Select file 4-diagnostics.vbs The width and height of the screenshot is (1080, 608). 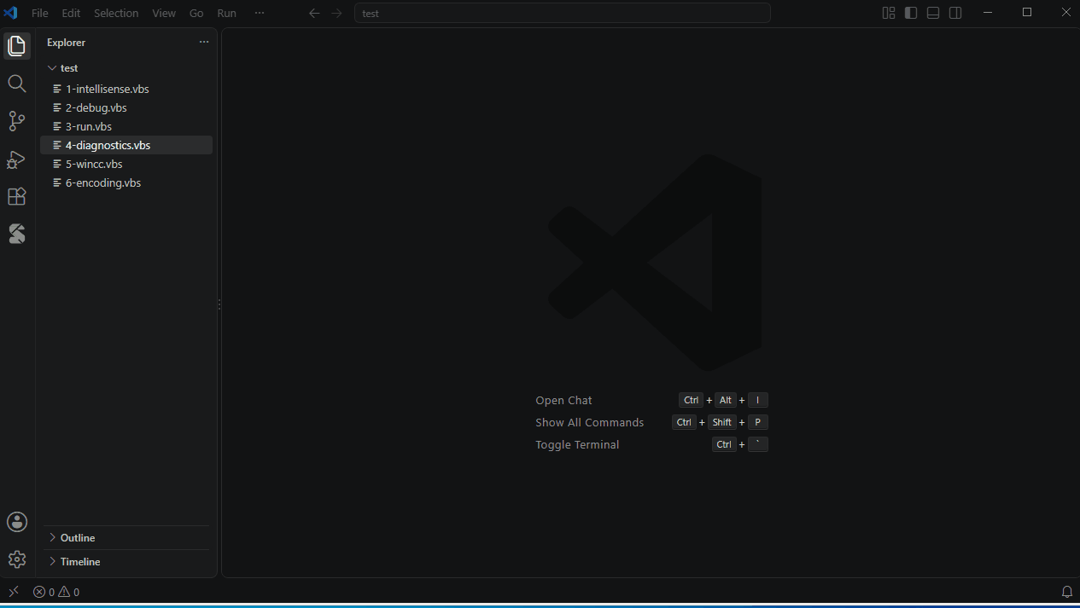tap(126, 145)
